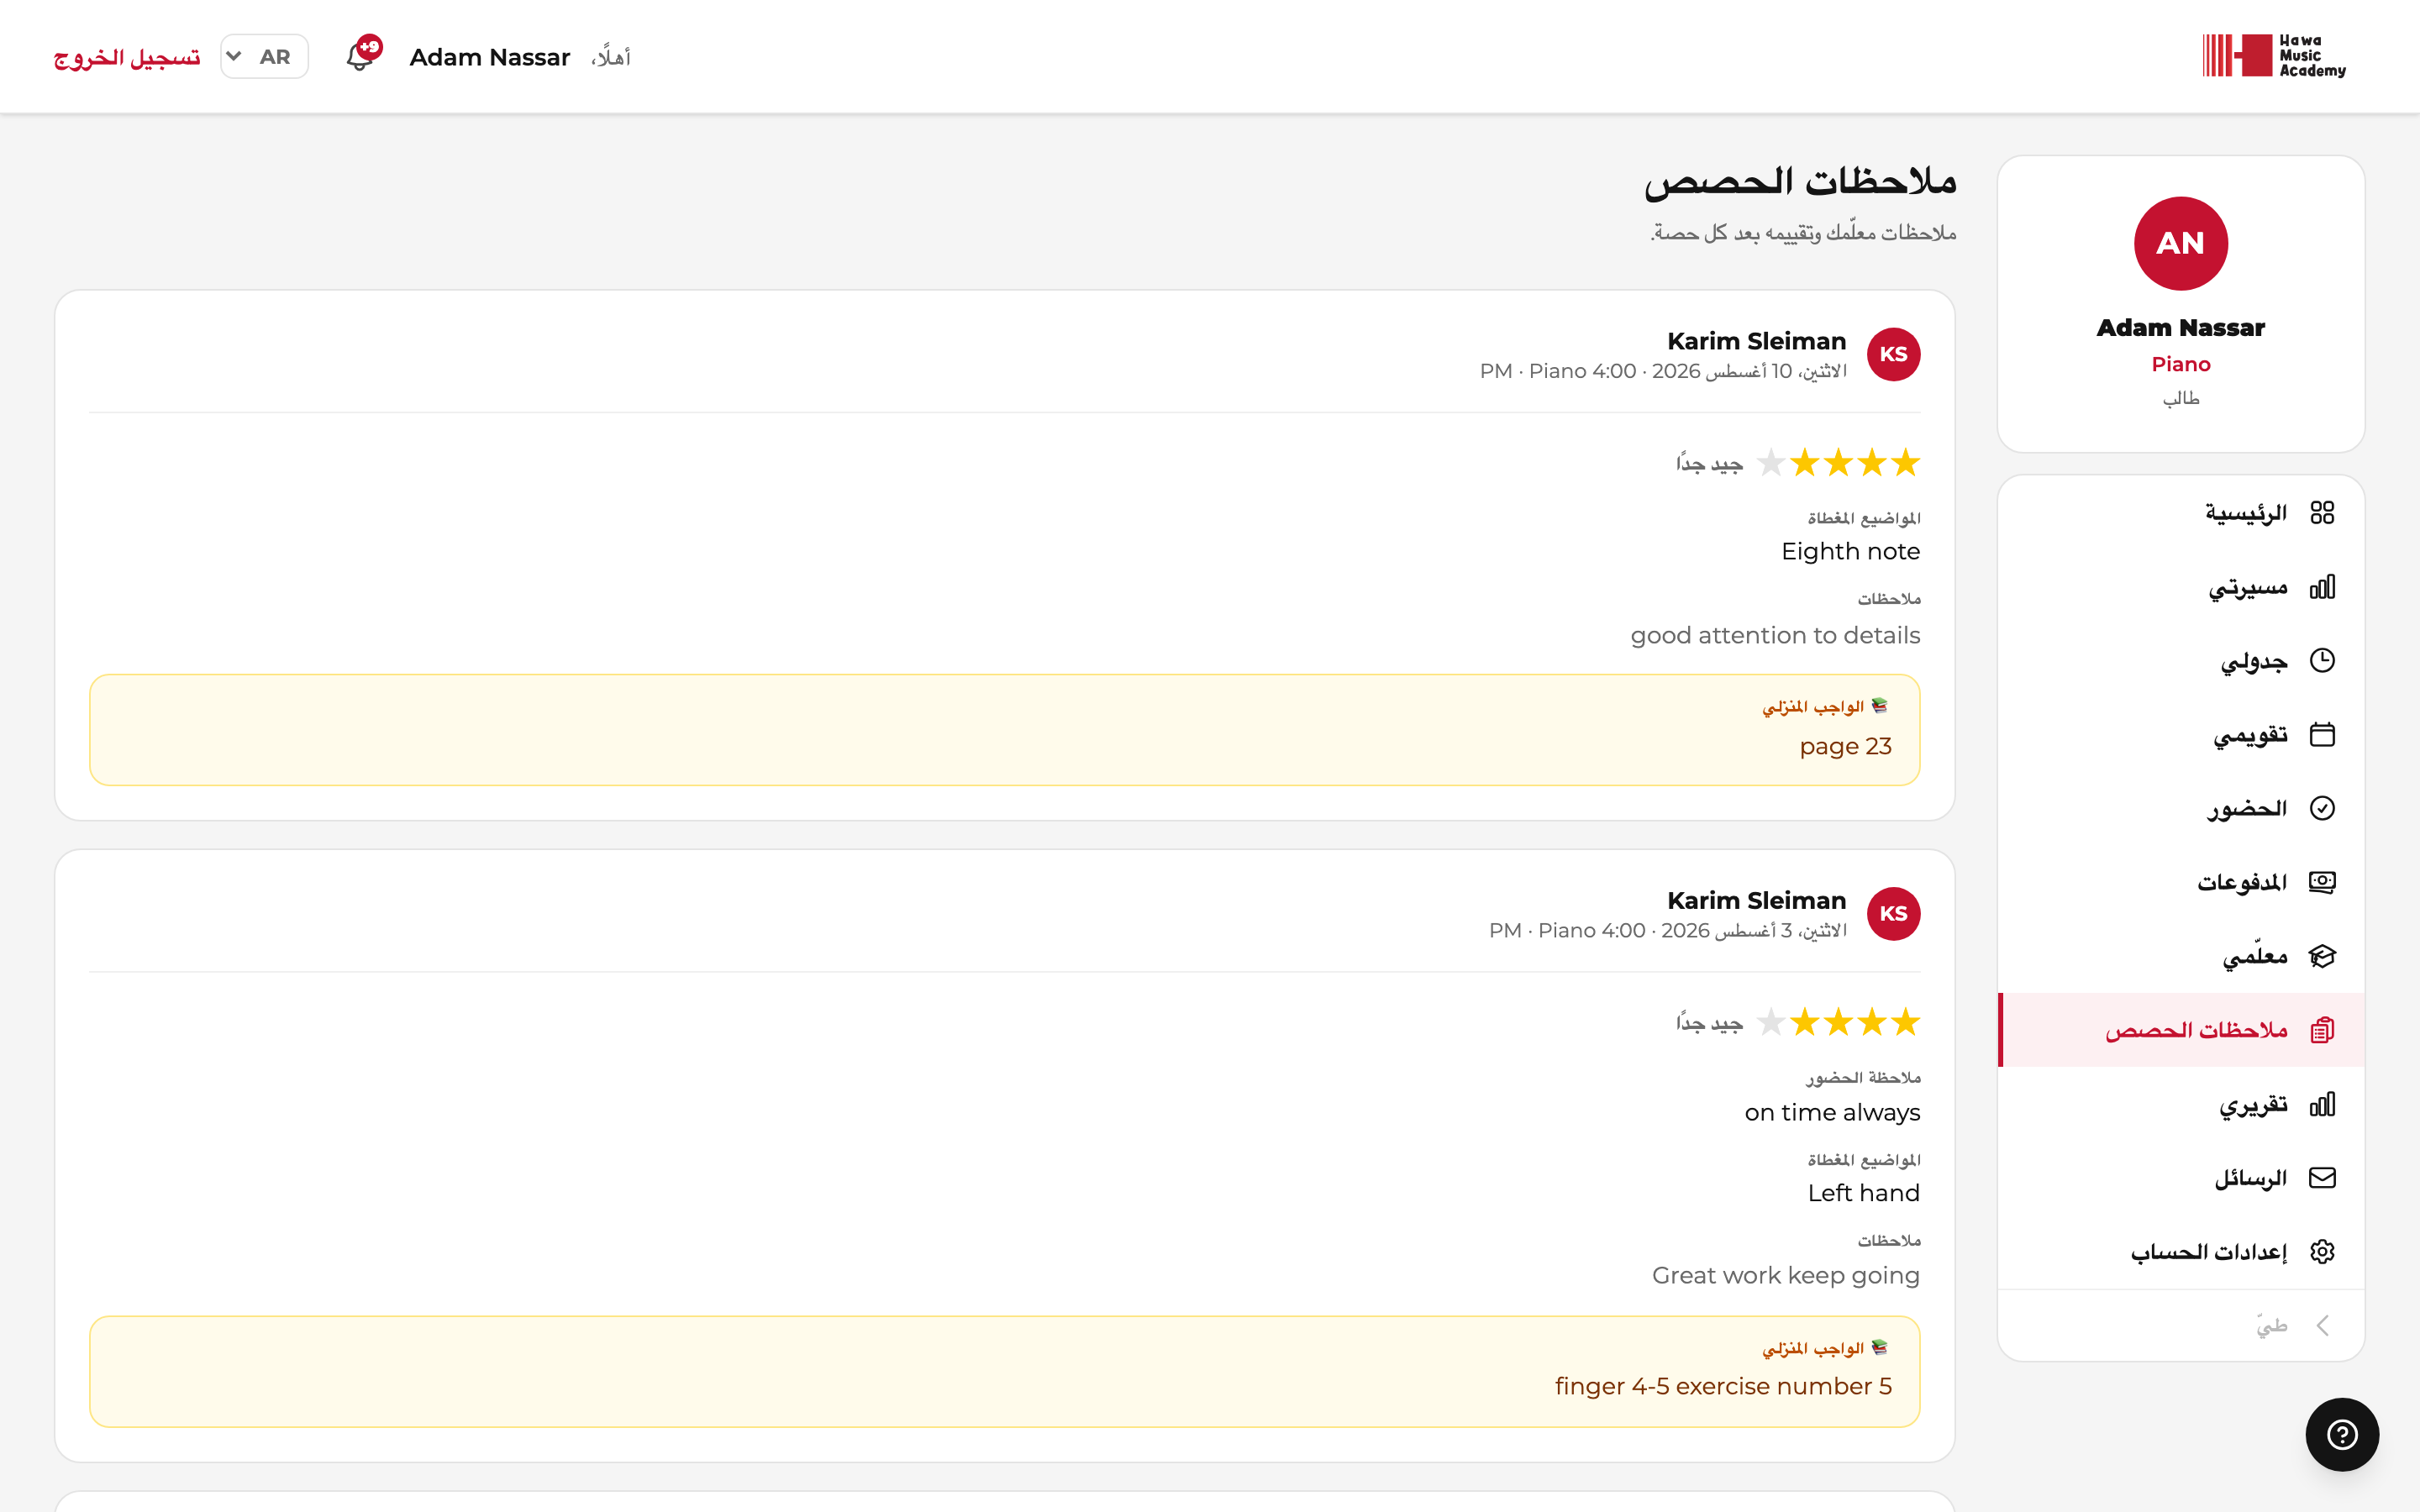2420x1512 pixels.
Task: Click the مسيرتي bar chart icon
Action: [2322, 587]
